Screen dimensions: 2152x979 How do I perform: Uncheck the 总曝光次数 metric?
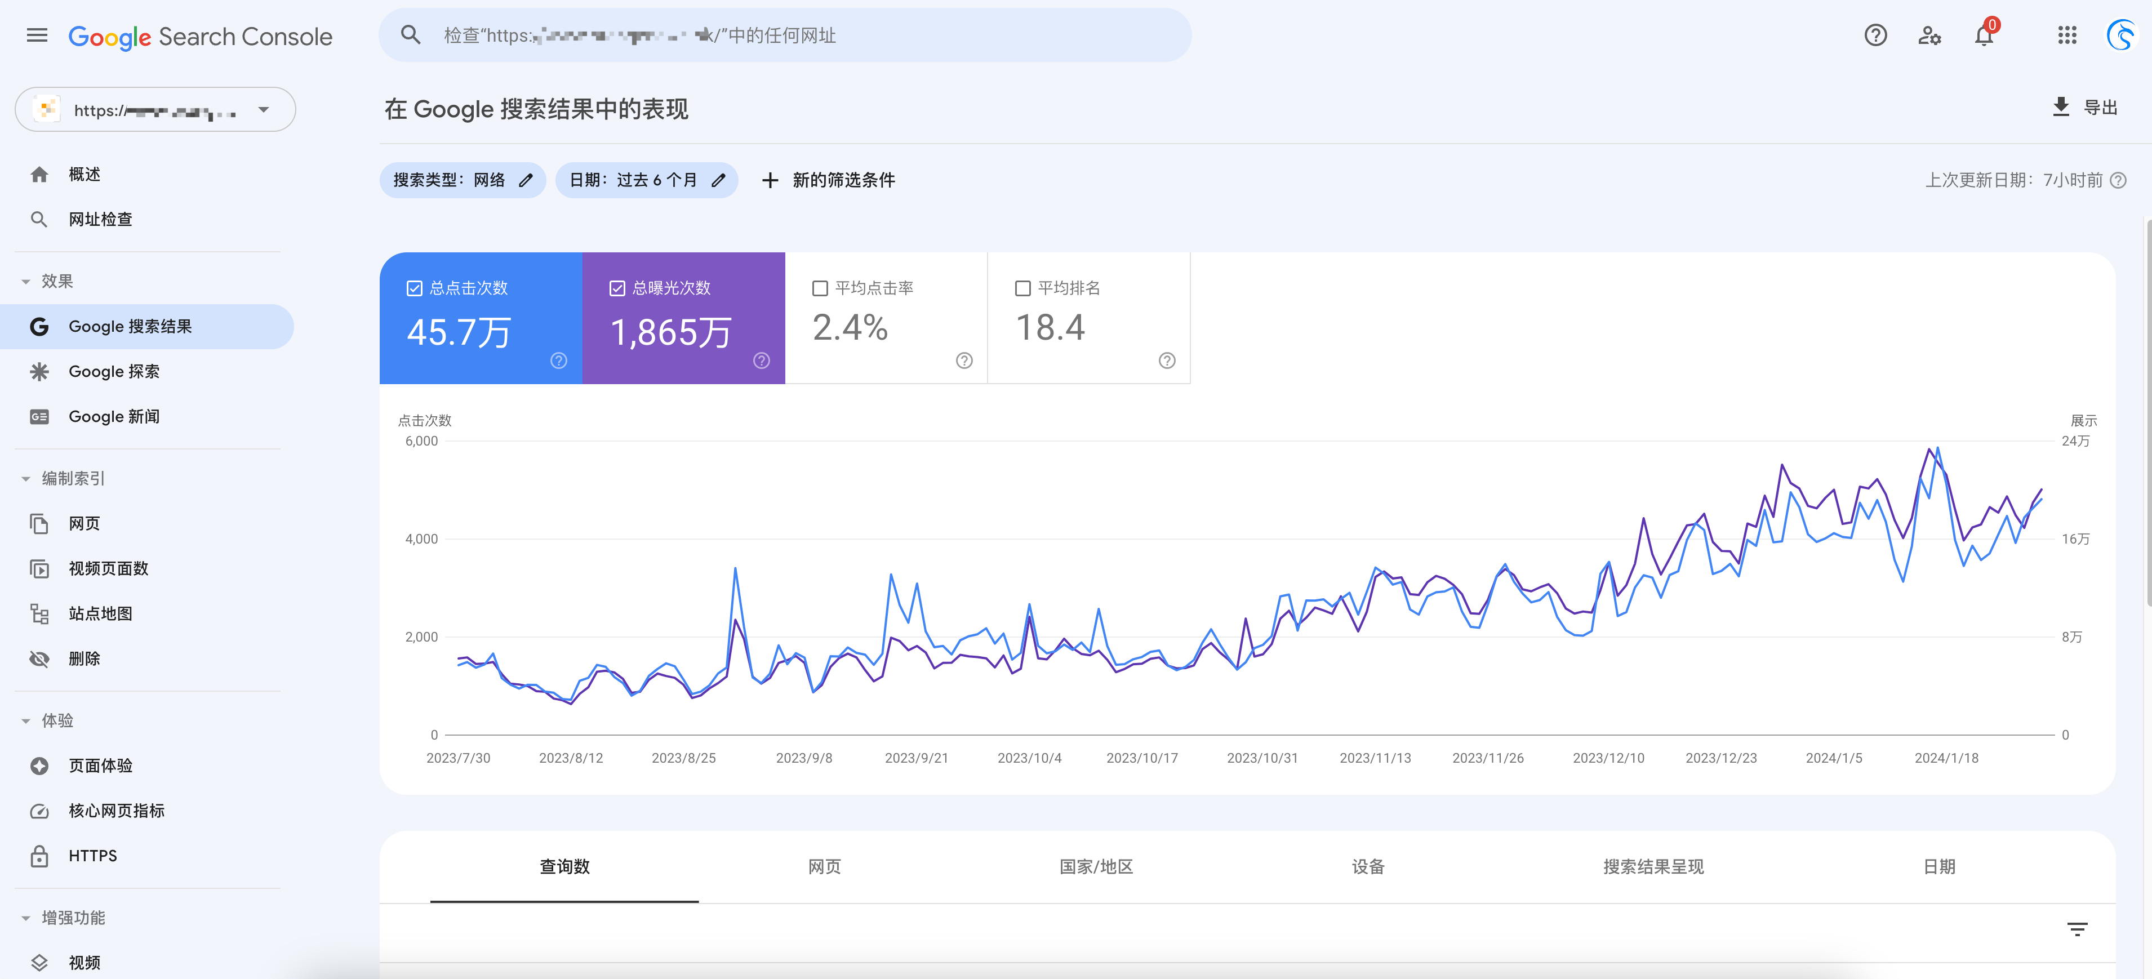(x=616, y=287)
